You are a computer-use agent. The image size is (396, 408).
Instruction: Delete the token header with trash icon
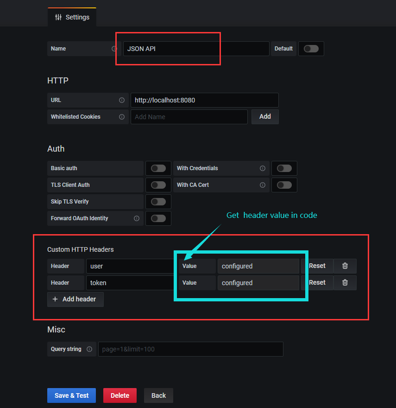click(345, 282)
